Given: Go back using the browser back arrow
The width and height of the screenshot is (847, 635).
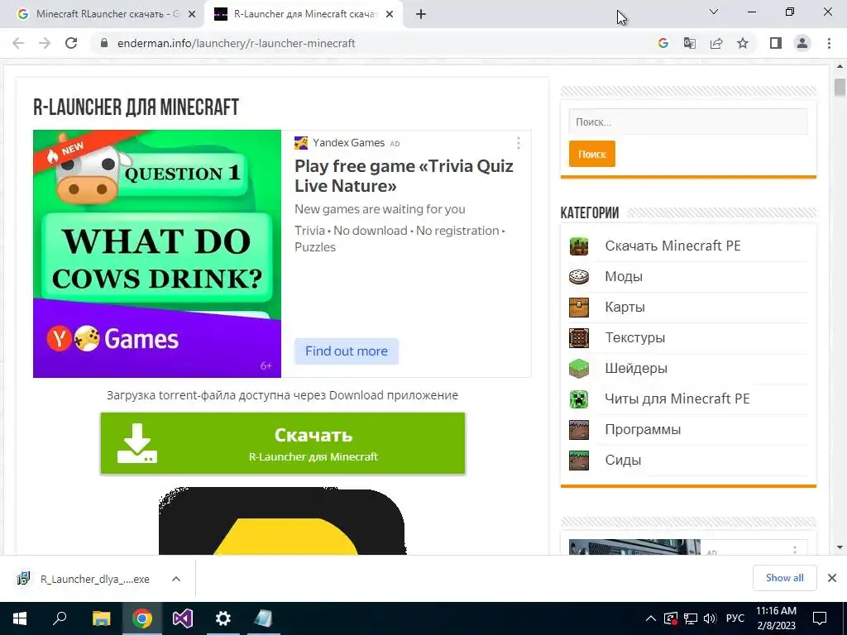Looking at the screenshot, I should [18, 43].
